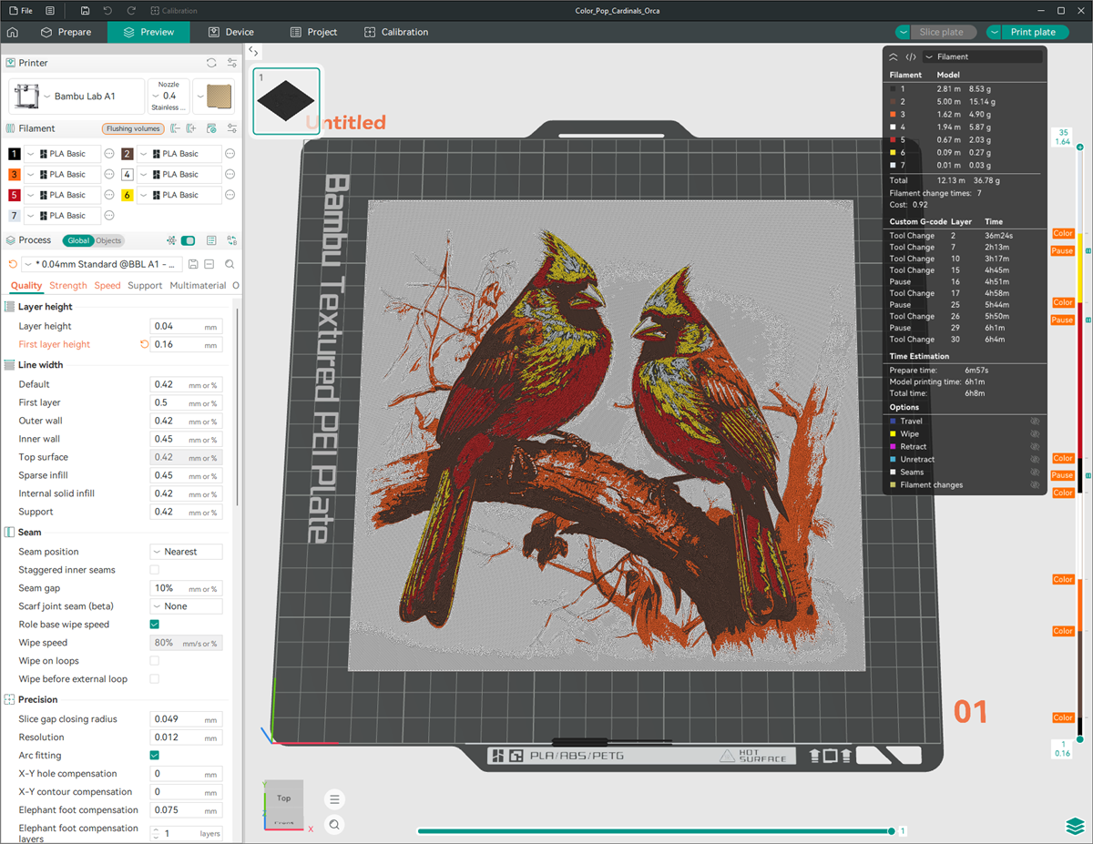Click the compare presets icon
This screenshot has height=844, width=1093.
232,240
